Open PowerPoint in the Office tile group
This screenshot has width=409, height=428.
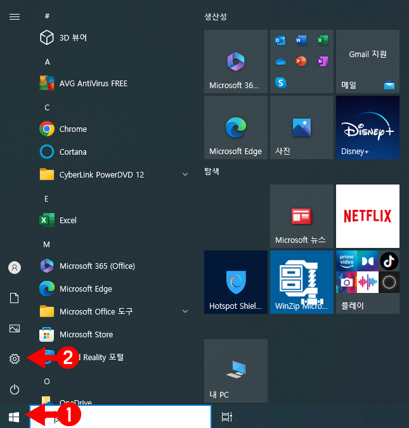(x=301, y=62)
